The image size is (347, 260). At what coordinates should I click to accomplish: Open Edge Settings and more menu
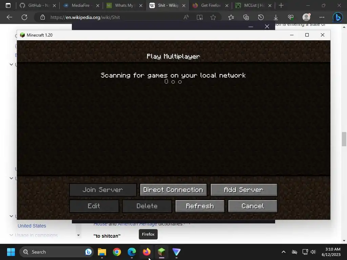coord(322,17)
